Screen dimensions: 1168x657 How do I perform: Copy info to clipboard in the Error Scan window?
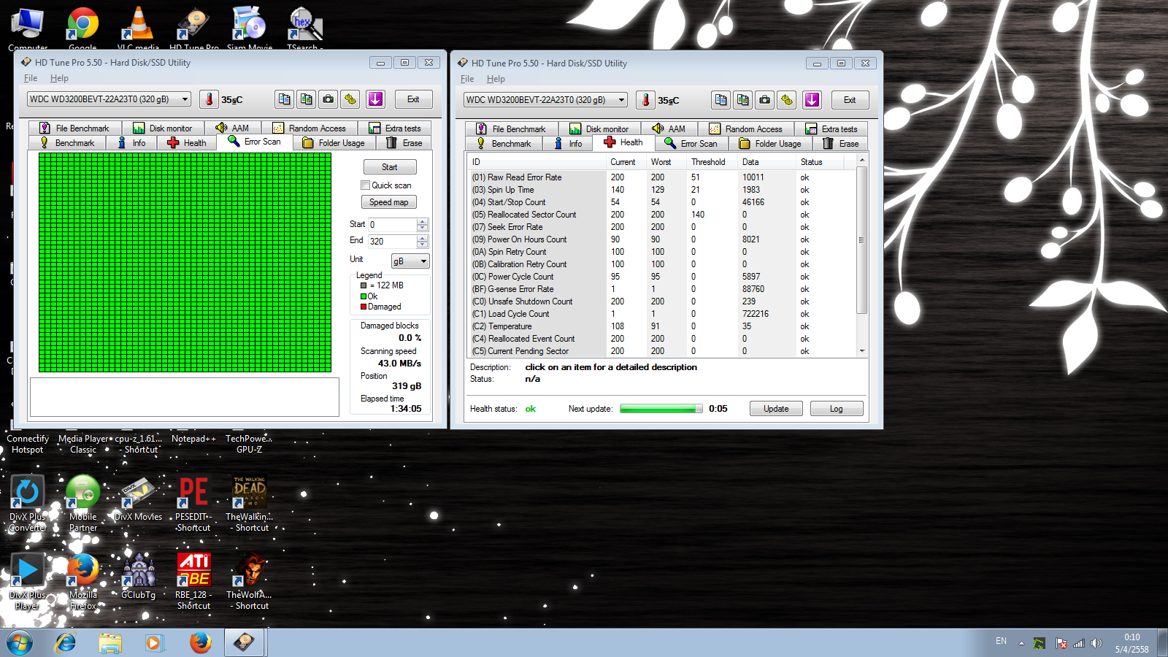(285, 99)
